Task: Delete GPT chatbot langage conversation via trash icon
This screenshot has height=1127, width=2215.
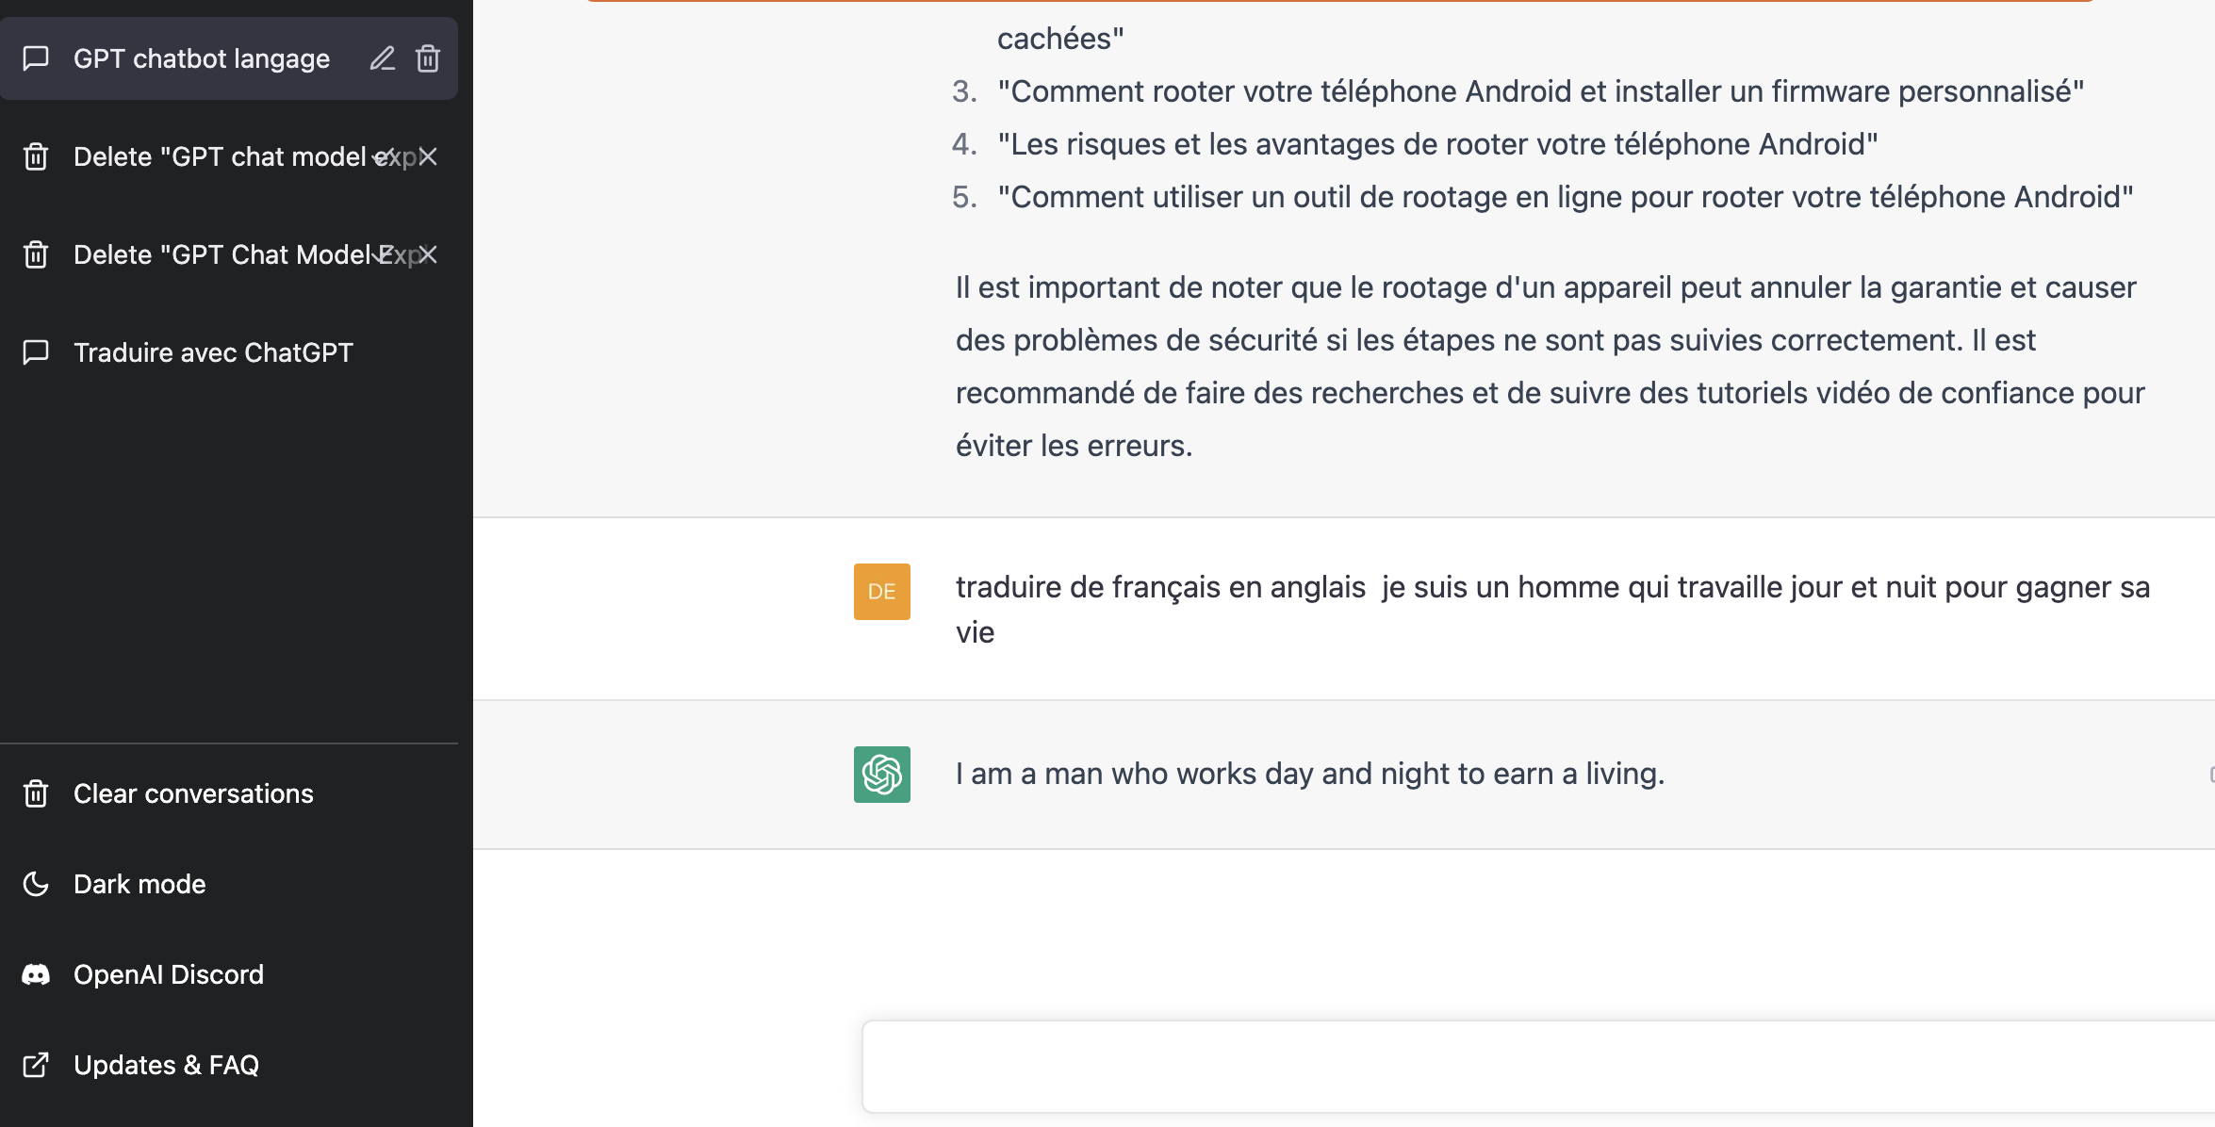Action: pos(428,58)
